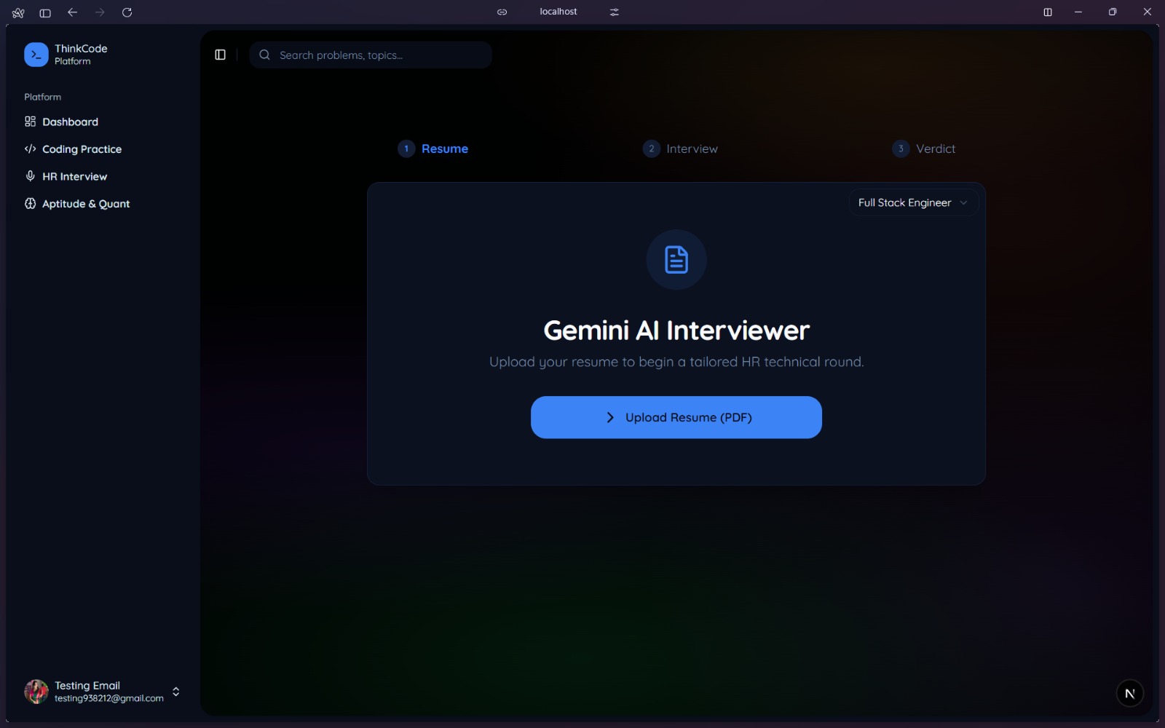Go back using the browser arrow
The height and width of the screenshot is (728, 1165).
pyautogui.click(x=72, y=12)
